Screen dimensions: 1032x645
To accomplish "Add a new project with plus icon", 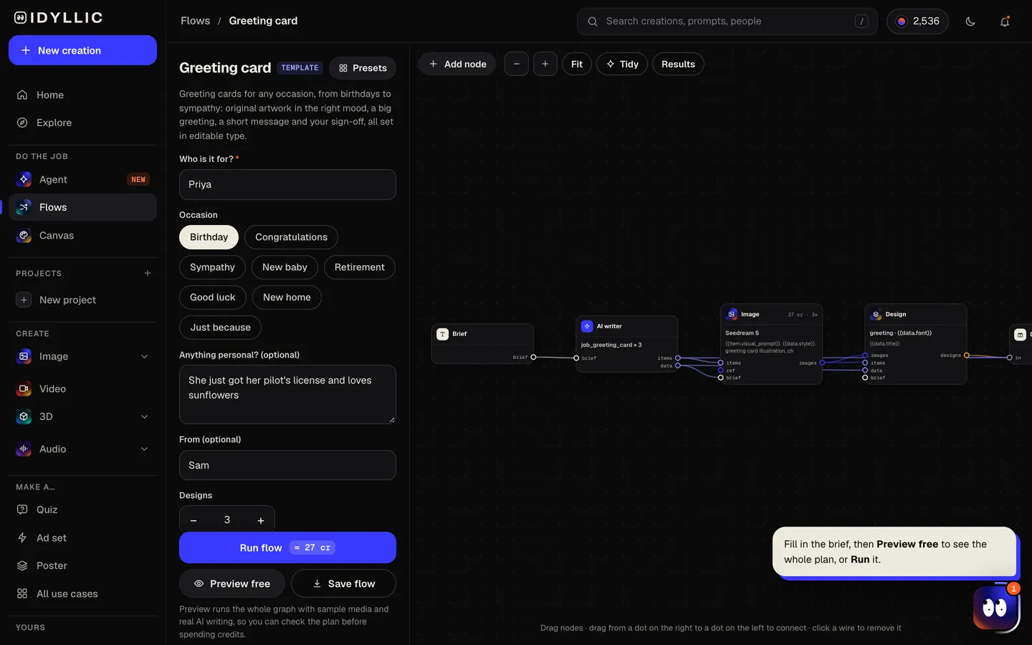I will 148,273.
